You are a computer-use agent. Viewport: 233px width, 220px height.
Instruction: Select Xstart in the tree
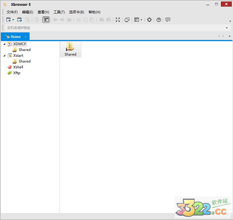[x=18, y=56]
